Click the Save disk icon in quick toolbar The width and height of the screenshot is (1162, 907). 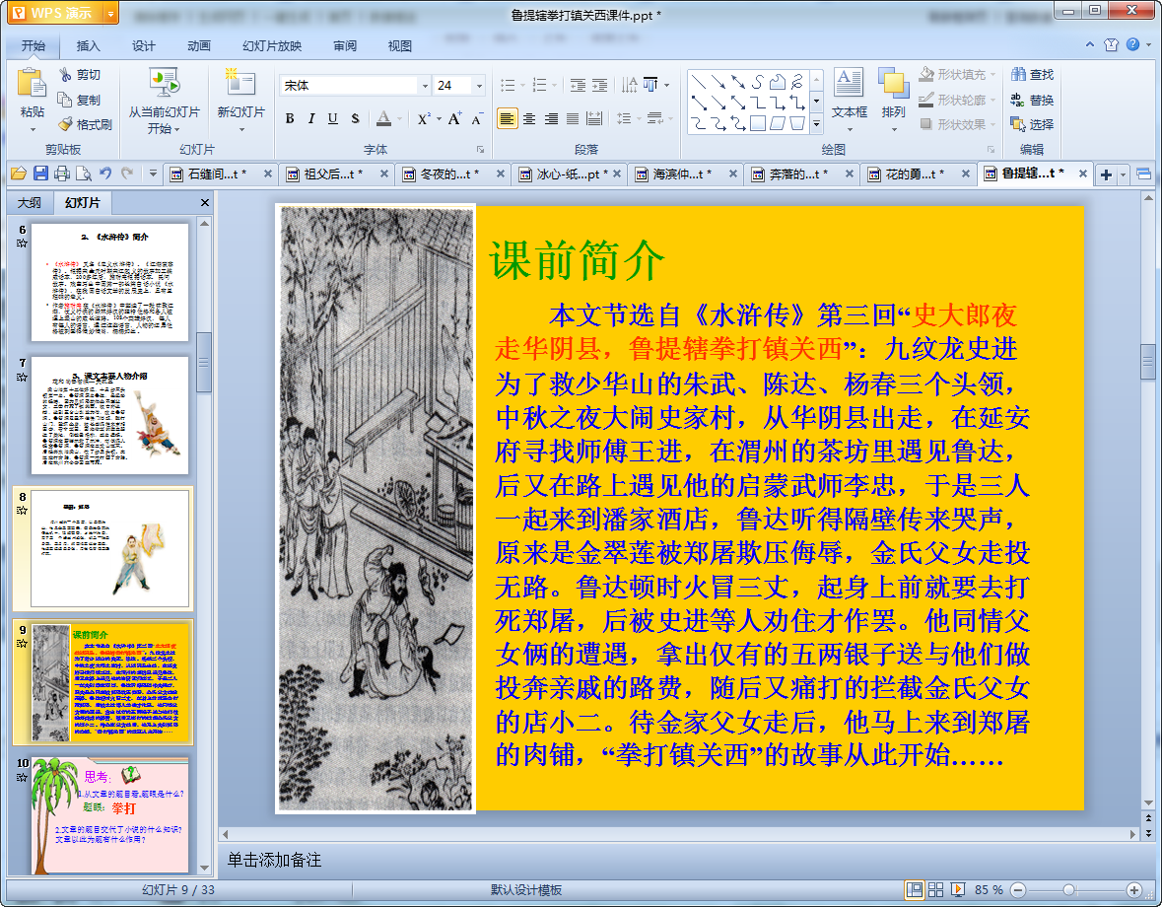pos(40,174)
